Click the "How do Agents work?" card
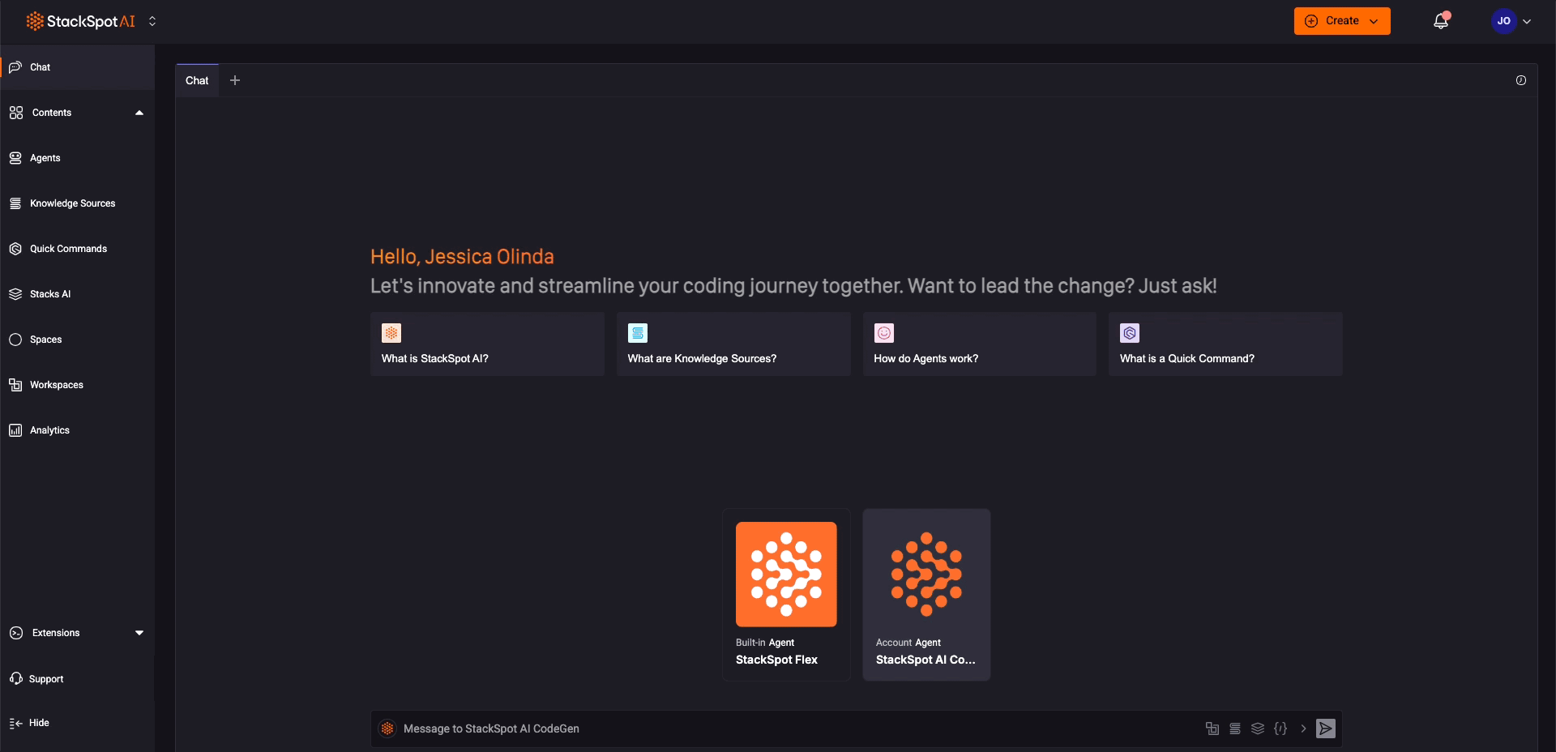1556x752 pixels. 979,344
